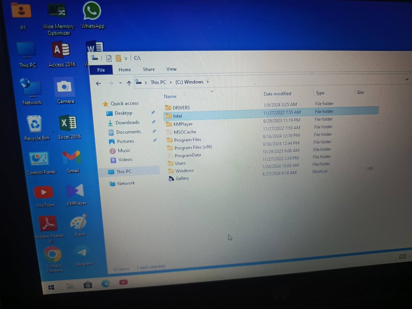The height and width of the screenshot is (309, 412).
Task: Click the New folder icon in the title bar
Action: [118, 58]
